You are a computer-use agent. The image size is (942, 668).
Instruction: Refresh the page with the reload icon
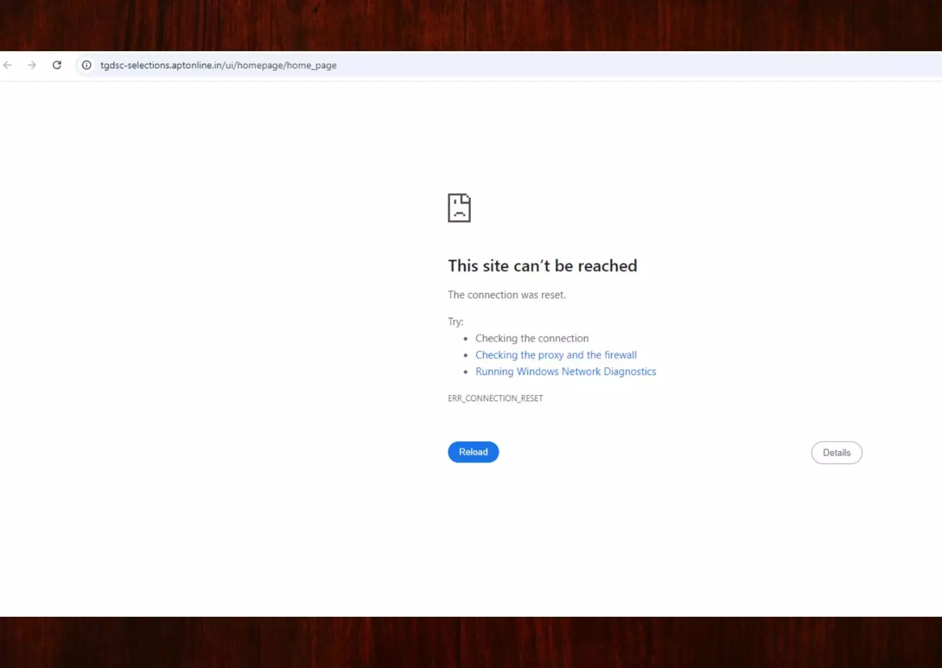[x=57, y=65]
